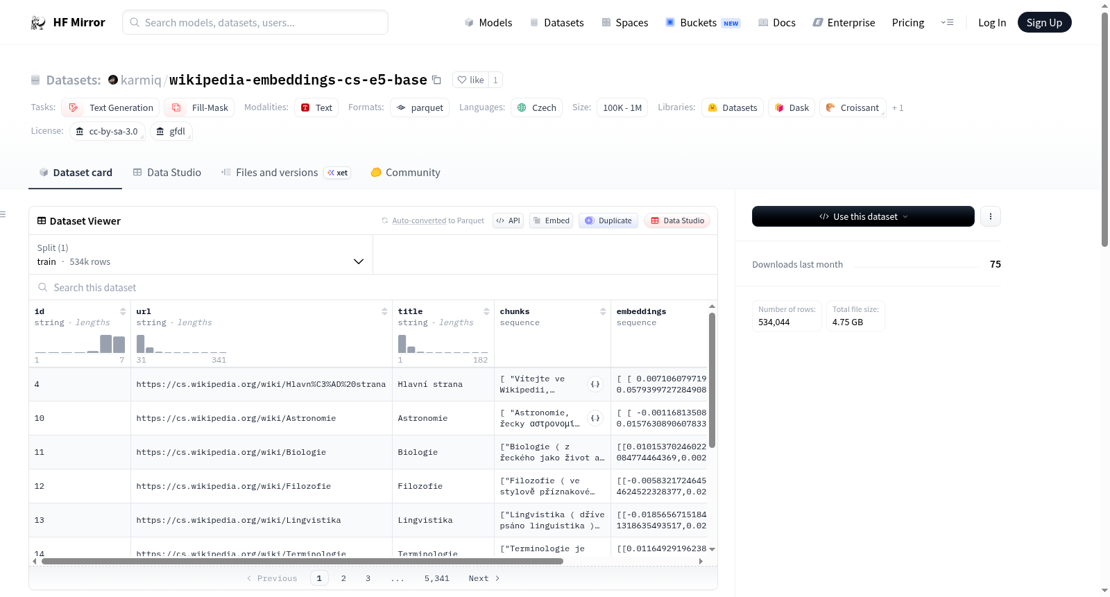Click the Dataset Viewer table icon

coord(42,220)
